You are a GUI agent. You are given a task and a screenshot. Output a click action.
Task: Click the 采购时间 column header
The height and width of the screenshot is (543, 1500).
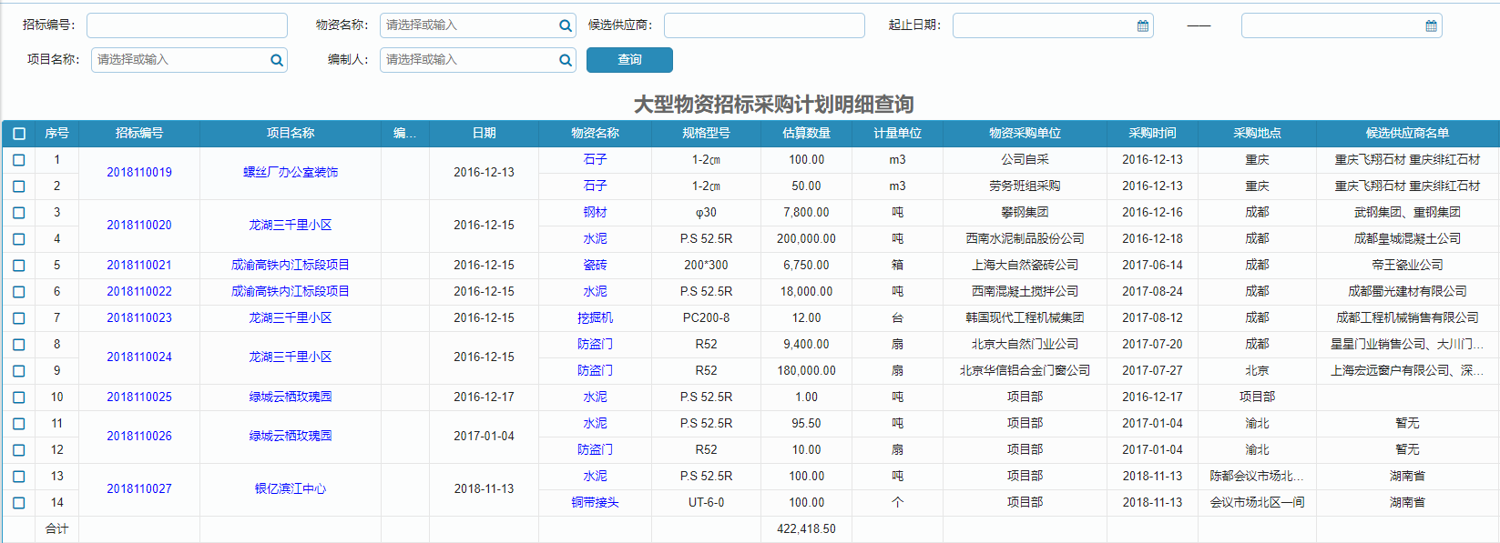coord(1152,134)
